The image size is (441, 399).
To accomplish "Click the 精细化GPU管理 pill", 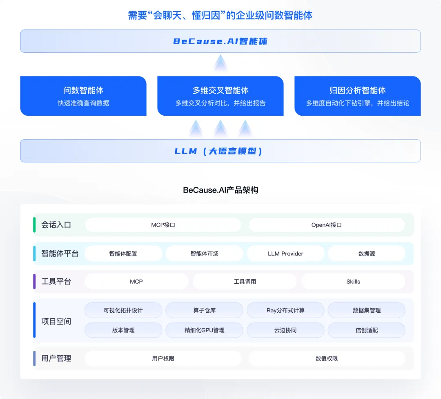I will tap(204, 330).
